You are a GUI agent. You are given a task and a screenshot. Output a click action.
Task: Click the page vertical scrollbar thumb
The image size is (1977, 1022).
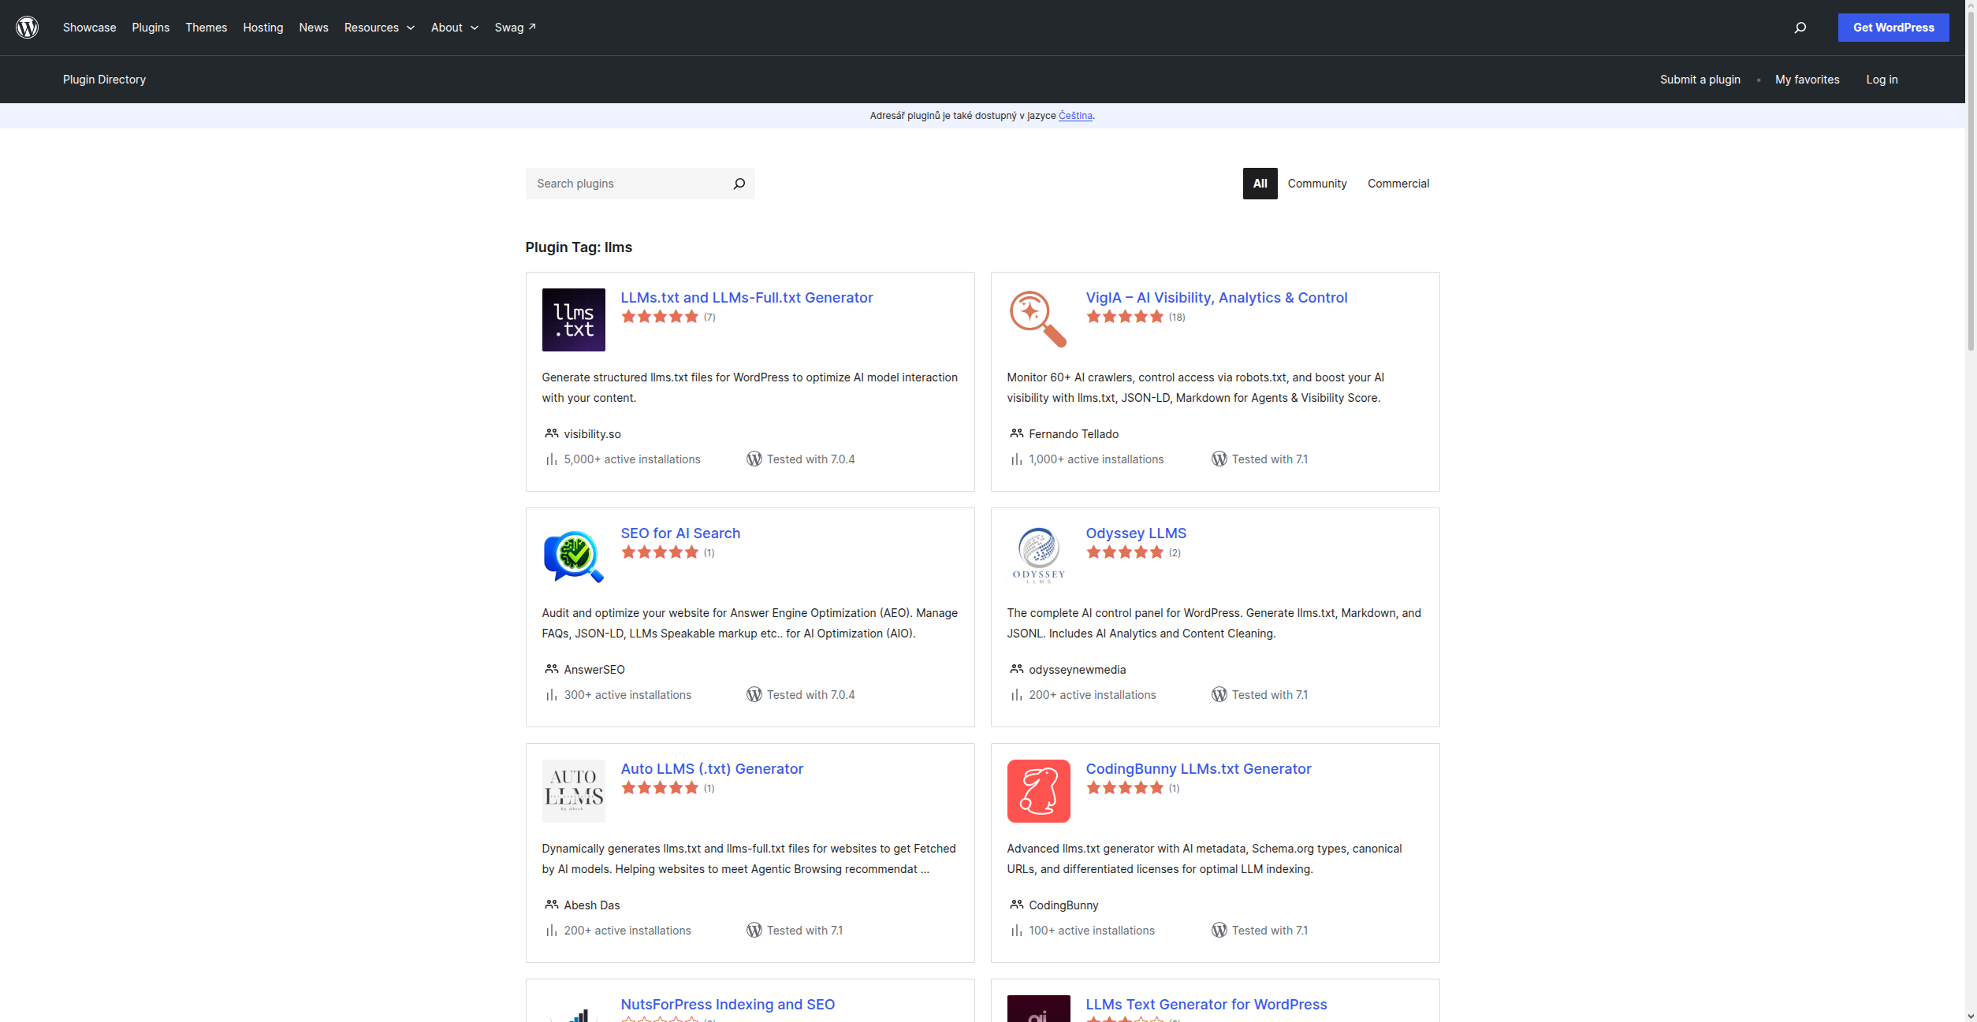1971,181
